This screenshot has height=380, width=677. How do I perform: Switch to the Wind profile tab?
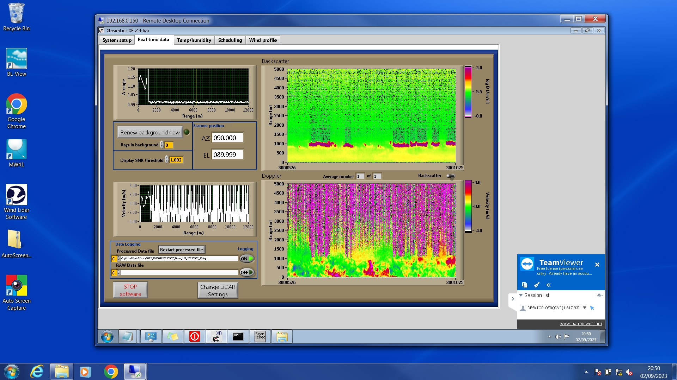(x=263, y=40)
